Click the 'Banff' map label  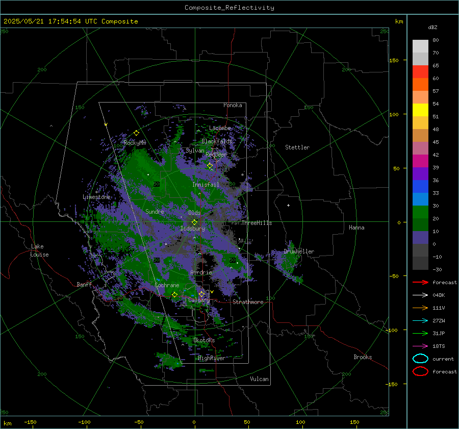tap(84, 284)
